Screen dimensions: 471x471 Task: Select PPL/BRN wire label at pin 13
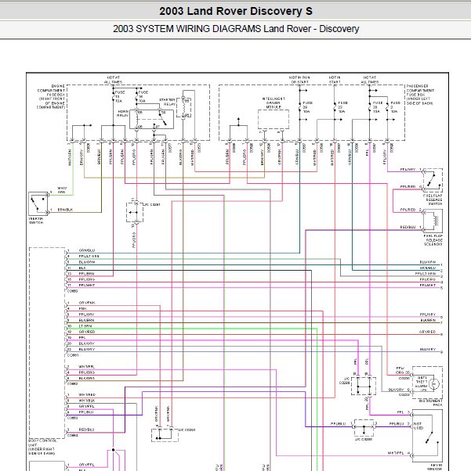[x=86, y=274]
